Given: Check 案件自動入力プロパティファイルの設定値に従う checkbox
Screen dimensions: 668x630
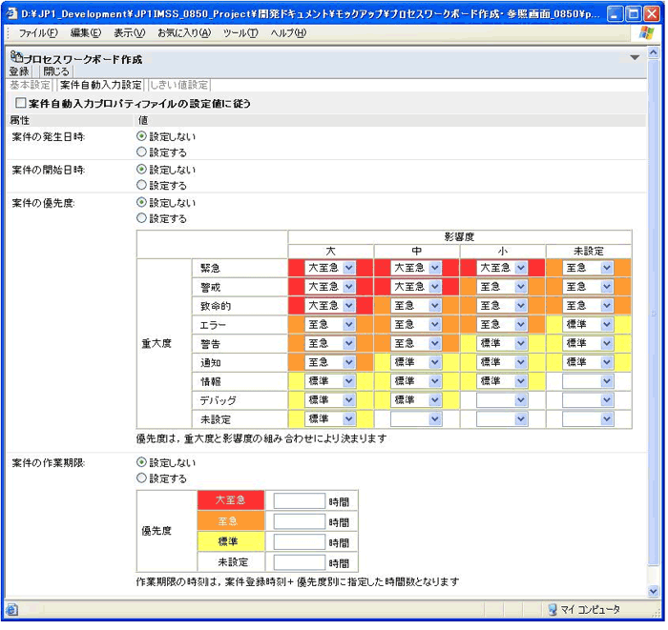Looking at the screenshot, I should [x=21, y=103].
